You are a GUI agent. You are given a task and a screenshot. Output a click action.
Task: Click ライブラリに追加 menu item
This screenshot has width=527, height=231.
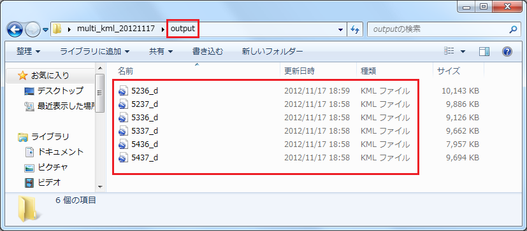pos(95,52)
